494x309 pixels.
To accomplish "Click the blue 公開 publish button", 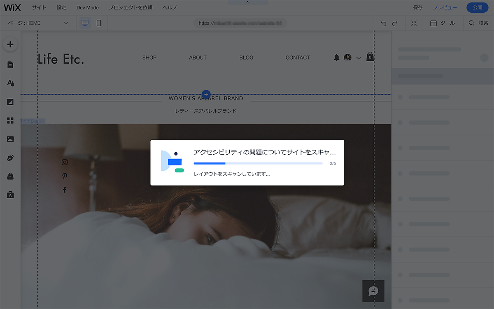I will tap(477, 7).
